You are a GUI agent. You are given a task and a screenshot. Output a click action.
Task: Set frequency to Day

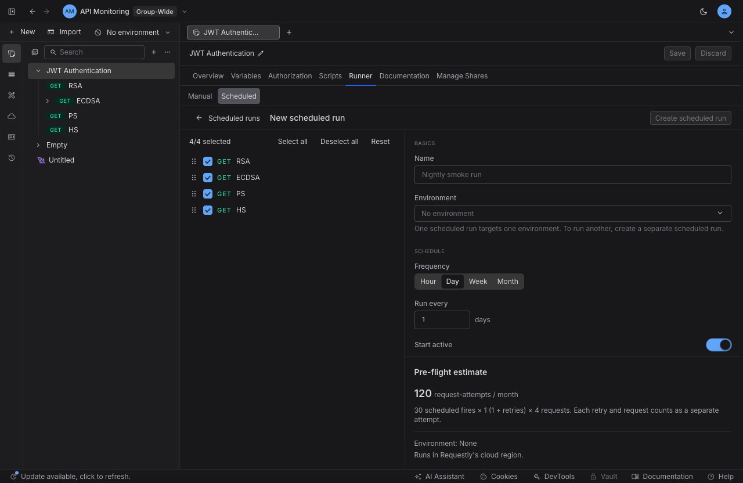(x=453, y=282)
